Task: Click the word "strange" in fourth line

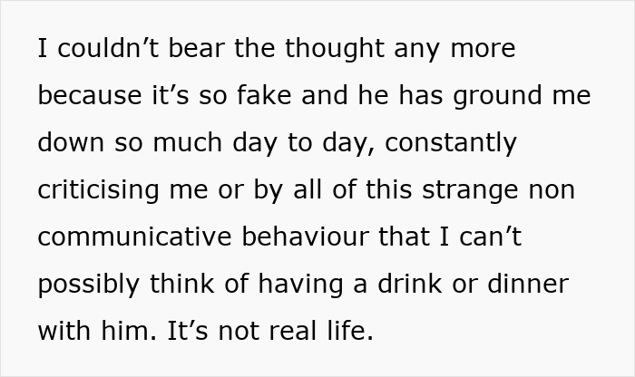Action: coord(470,191)
